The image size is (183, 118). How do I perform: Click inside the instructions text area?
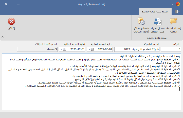[91, 102]
